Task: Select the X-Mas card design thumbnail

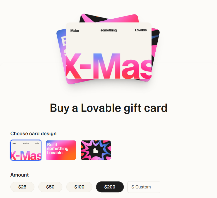Action: [x=26, y=150]
